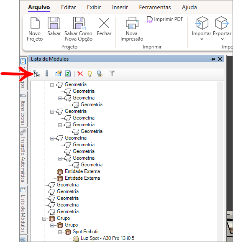The width and height of the screenshot is (233, 242).
Task: Open the Exportar dropdown
Action: click(222, 29)
